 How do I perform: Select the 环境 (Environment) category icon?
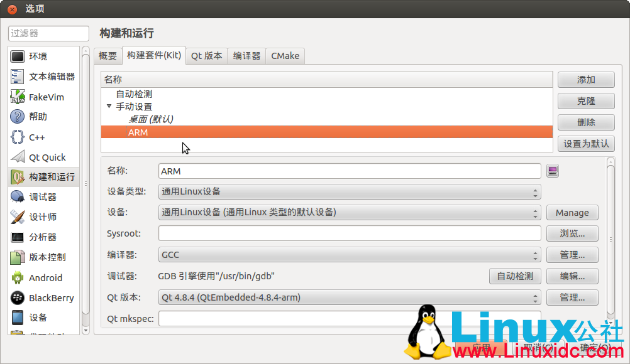[18, 56]
